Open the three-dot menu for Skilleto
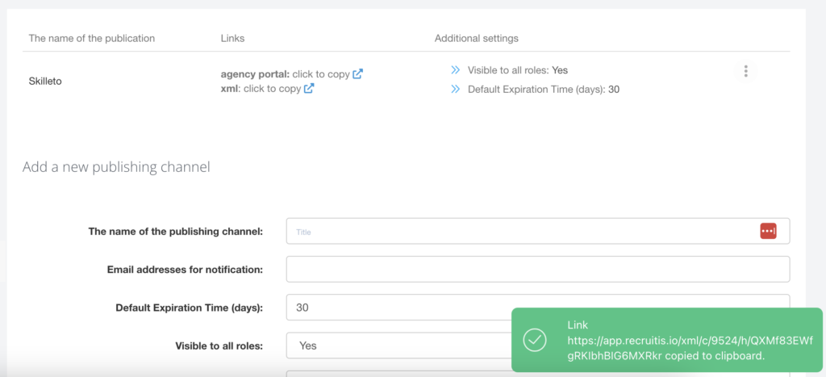826x377 pixels. pos(745,71)
